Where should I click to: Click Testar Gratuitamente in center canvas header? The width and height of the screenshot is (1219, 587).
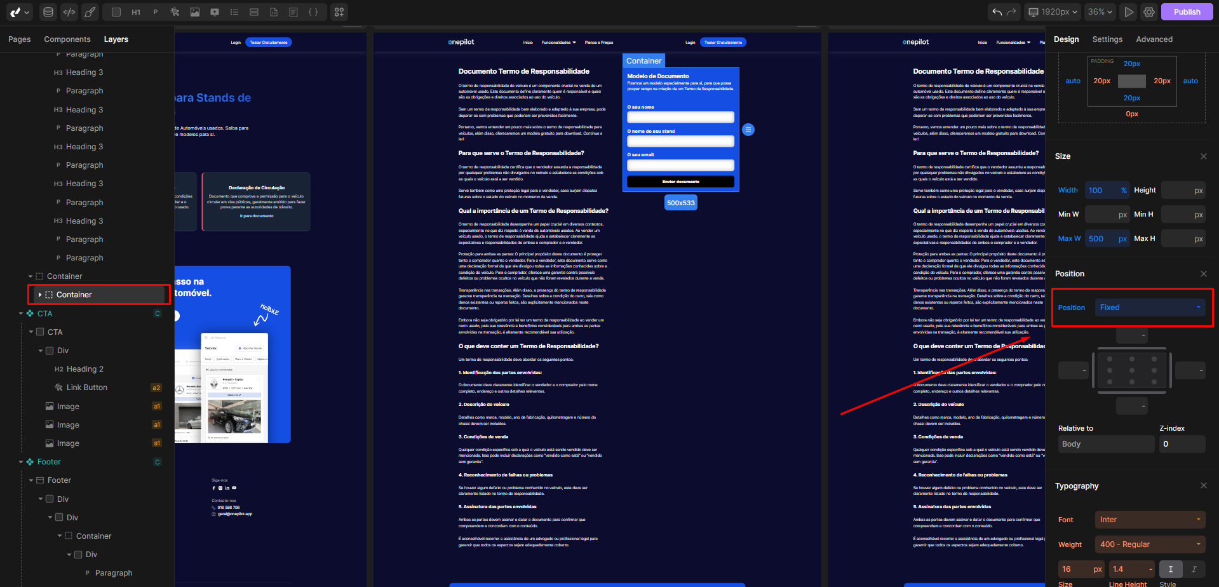(723, 43)
